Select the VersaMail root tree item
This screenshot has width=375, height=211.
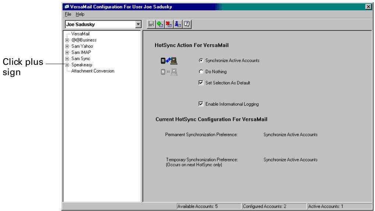pos(81,34)
